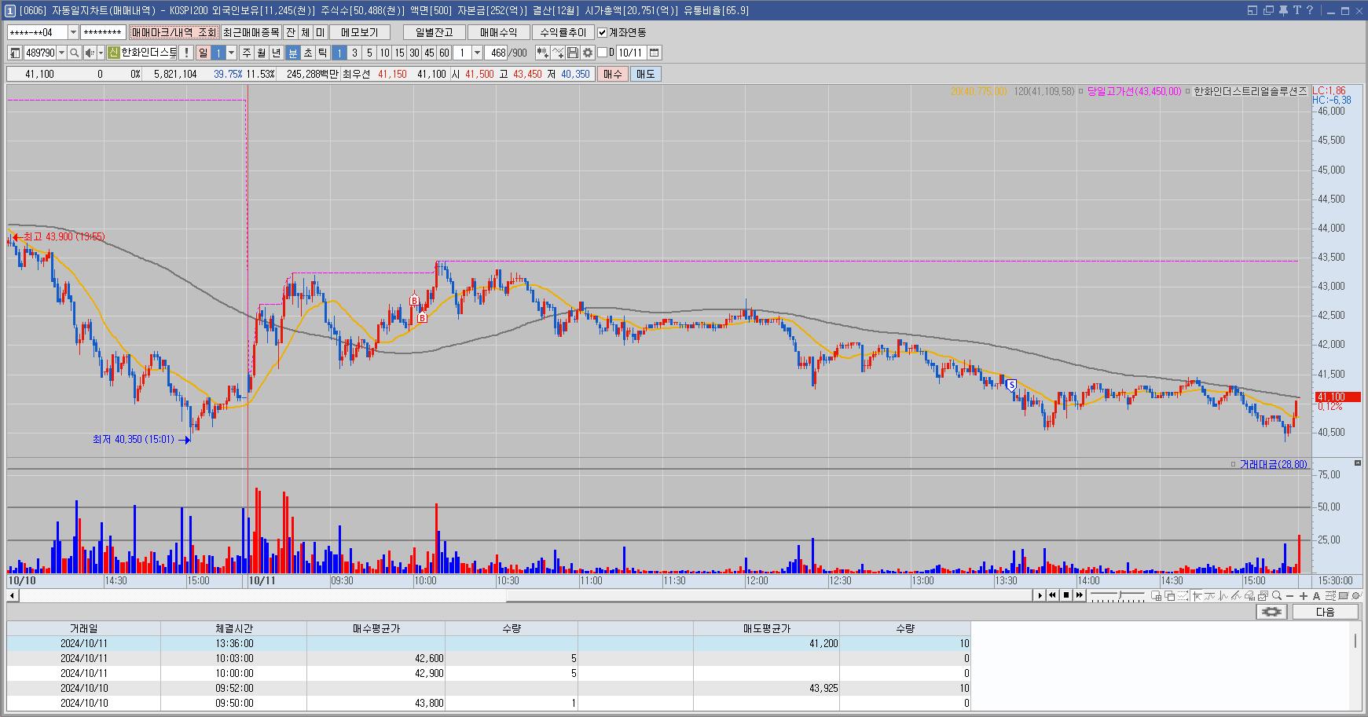Image resolution: width=1368 pixels, height=717 pixels.
Task: Click the fast-forward double-arrow playback button
Action: (x=1079, y=595)
